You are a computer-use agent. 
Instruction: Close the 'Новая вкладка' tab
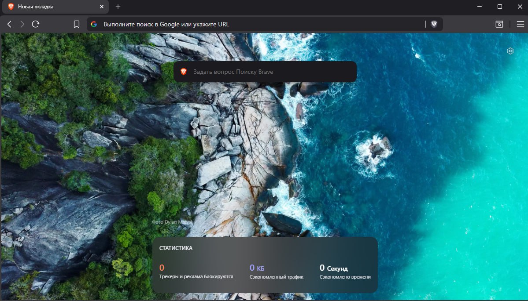[x=102, y=7]
